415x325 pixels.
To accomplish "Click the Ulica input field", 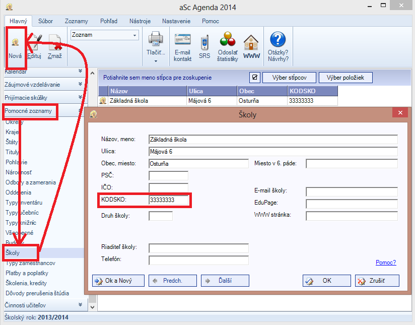I will click(x=273, y=152).
